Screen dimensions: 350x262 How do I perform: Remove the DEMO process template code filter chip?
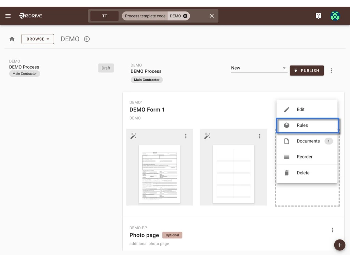pos(185,16)
